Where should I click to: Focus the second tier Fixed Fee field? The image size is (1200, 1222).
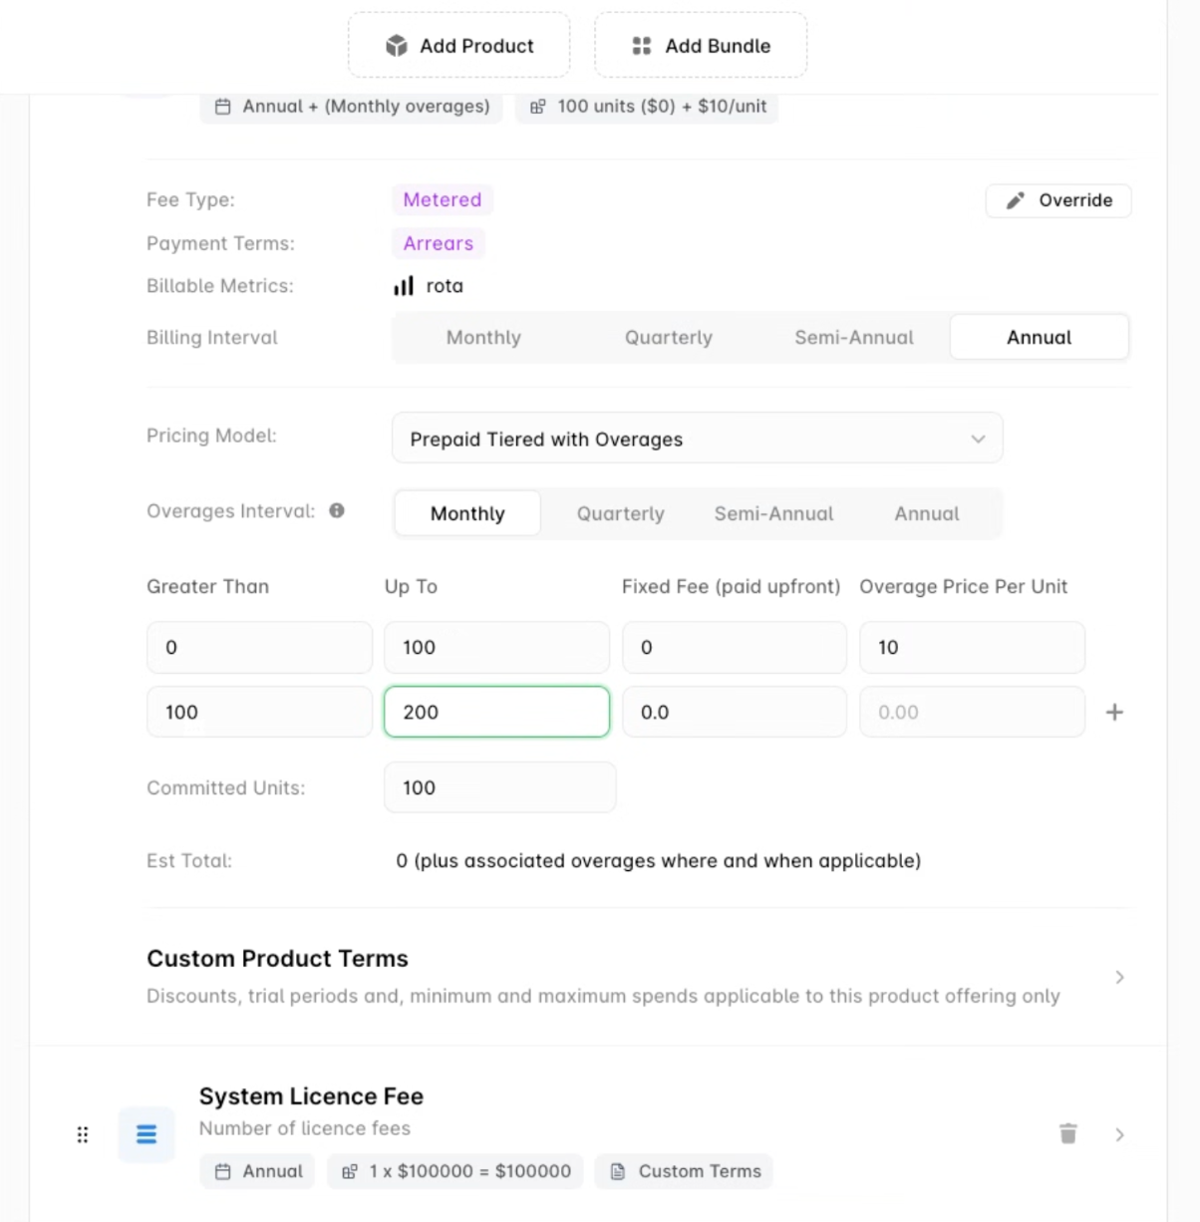pos(734,712)
